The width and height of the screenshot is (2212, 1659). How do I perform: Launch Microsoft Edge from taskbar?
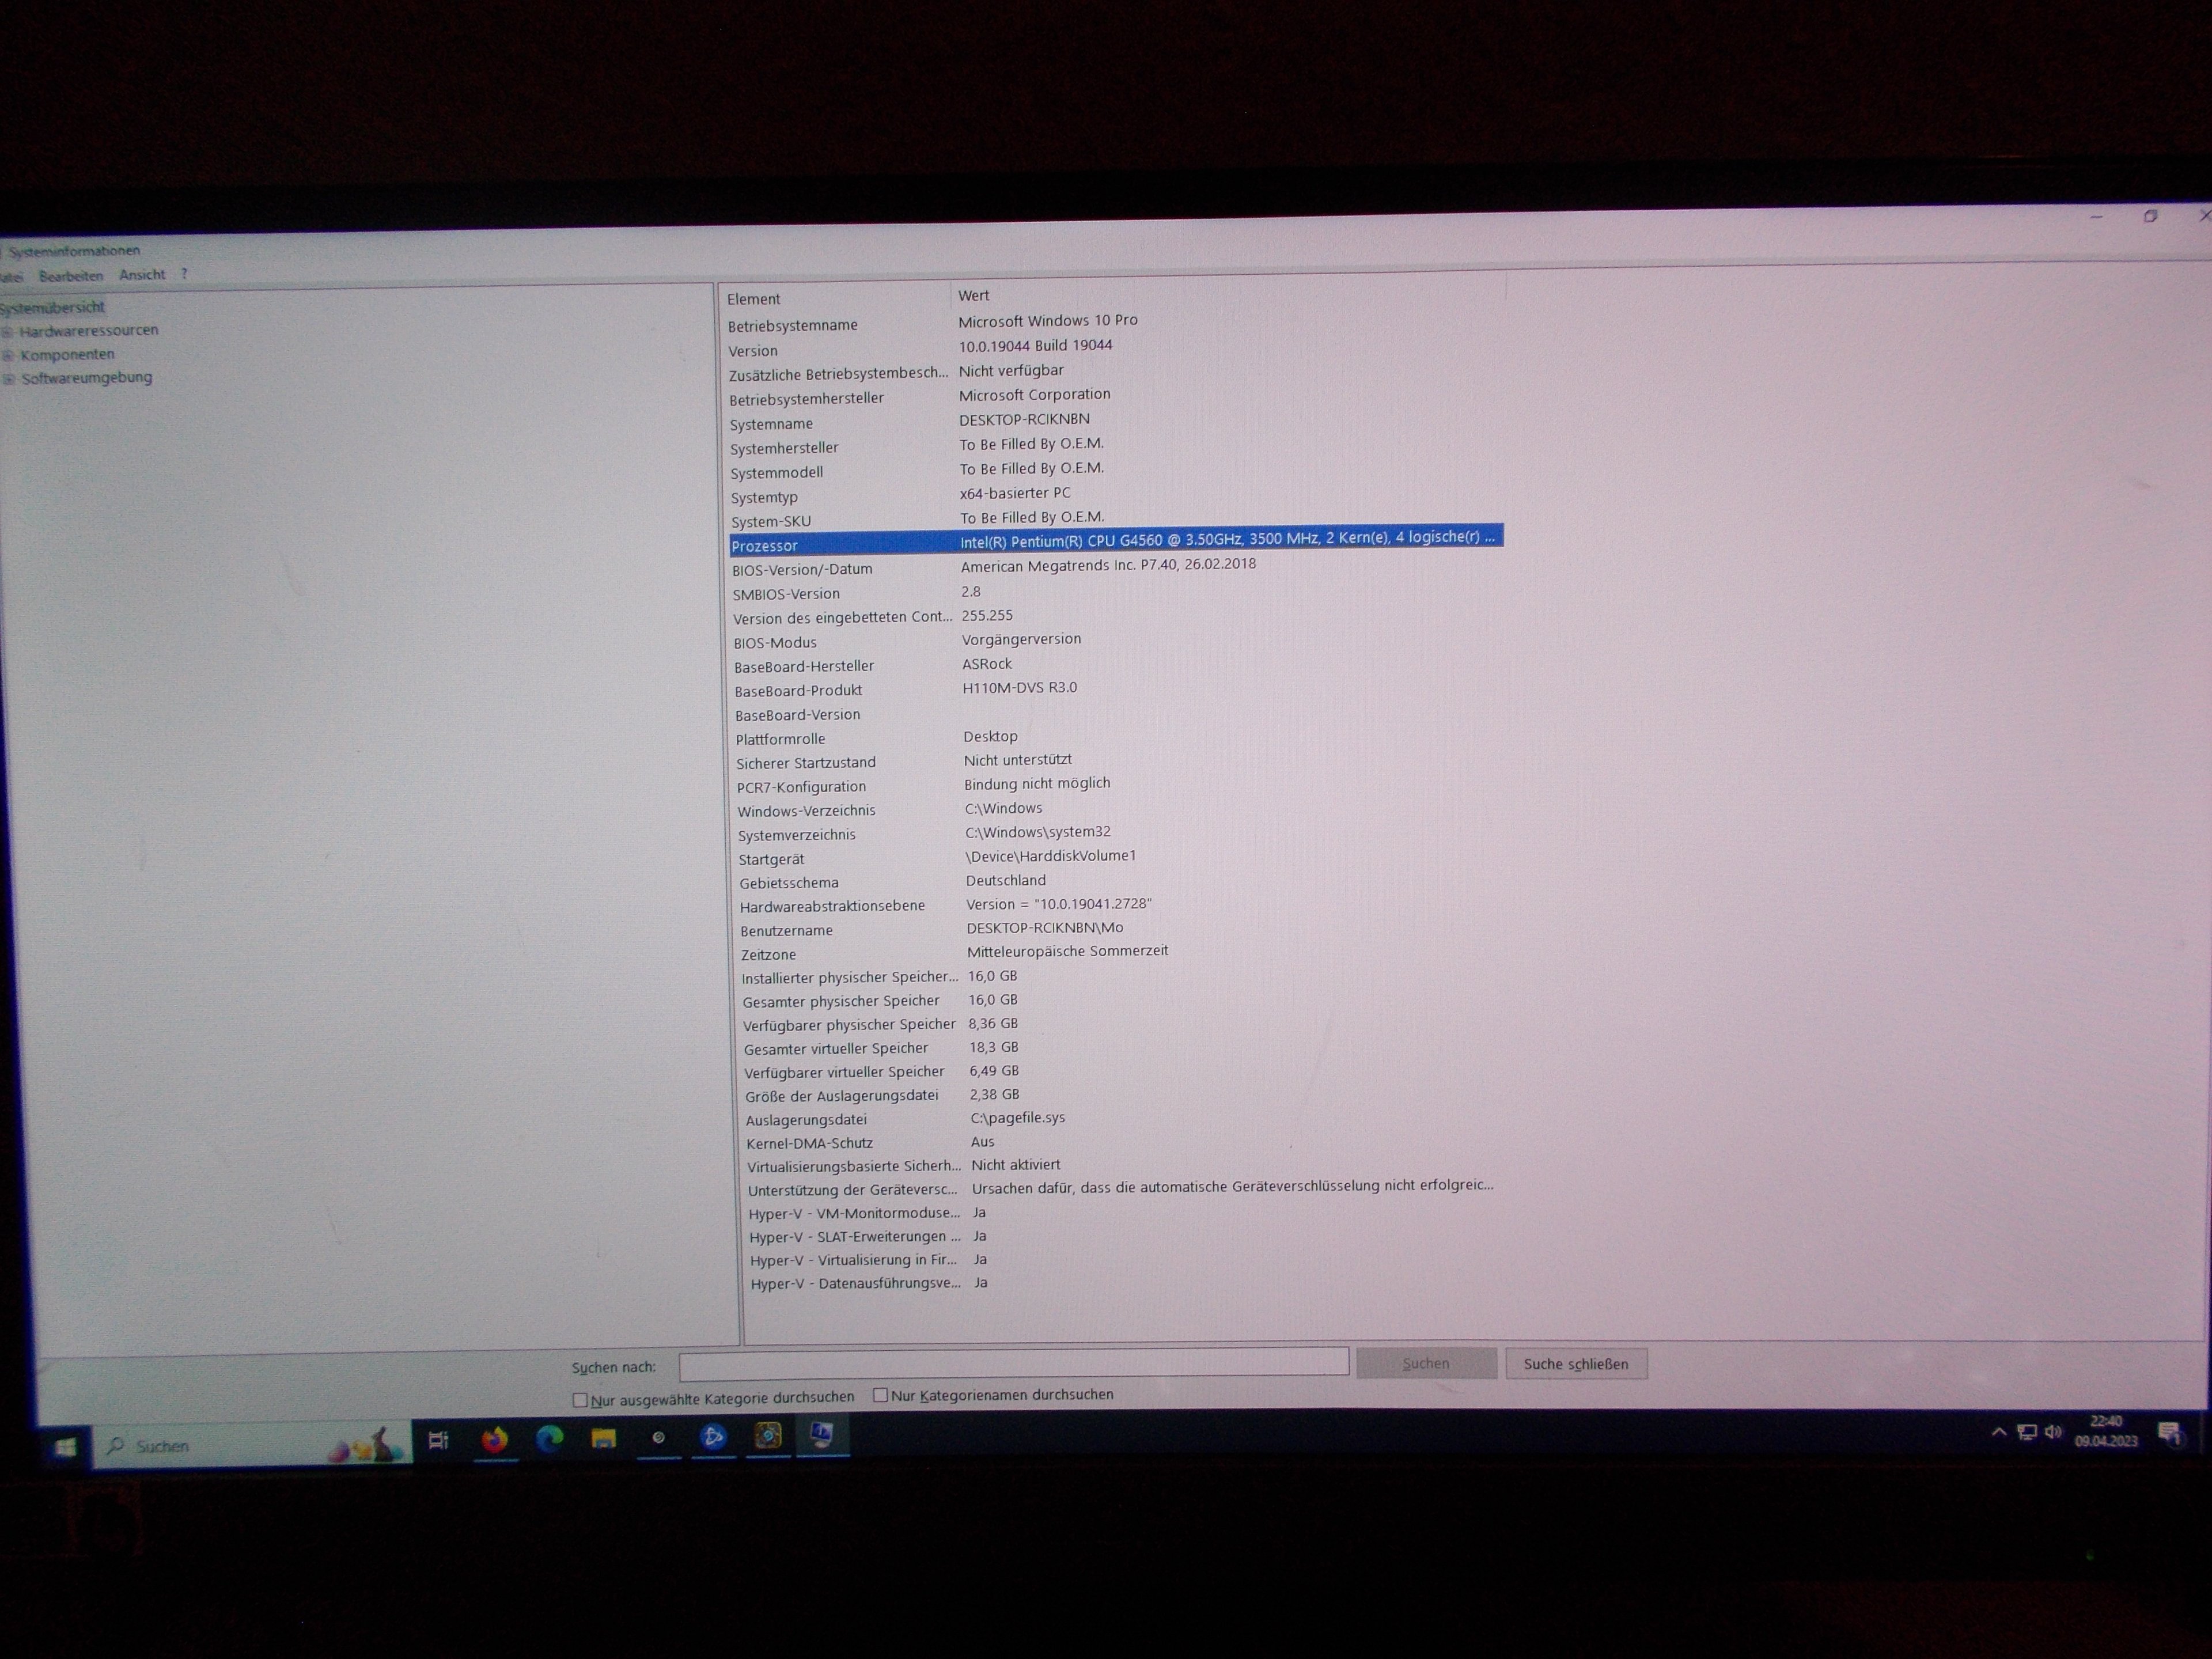click(549, 1439)
